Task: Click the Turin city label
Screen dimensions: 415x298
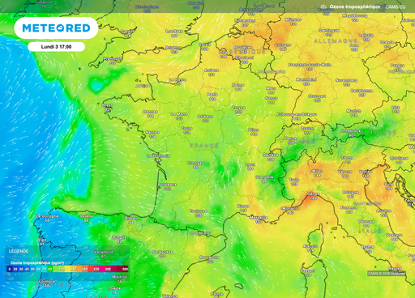Action: click(294, 180)
